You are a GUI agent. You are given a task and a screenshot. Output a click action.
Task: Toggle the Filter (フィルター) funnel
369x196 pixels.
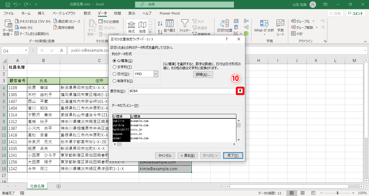(x=185, y=26)
